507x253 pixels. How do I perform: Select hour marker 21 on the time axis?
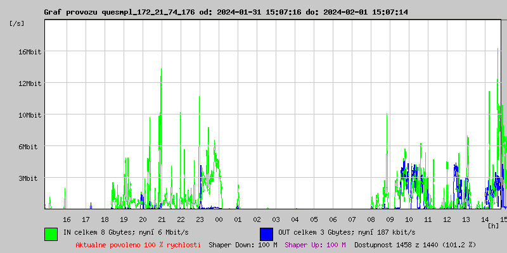(162, 219)
